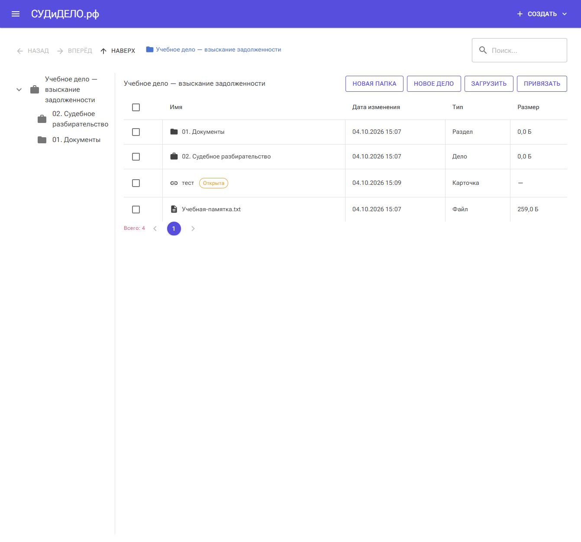Click the Открыта status badge
This screenshot has height=542, width=581.
pyautogui.click(x=213, y=183)
